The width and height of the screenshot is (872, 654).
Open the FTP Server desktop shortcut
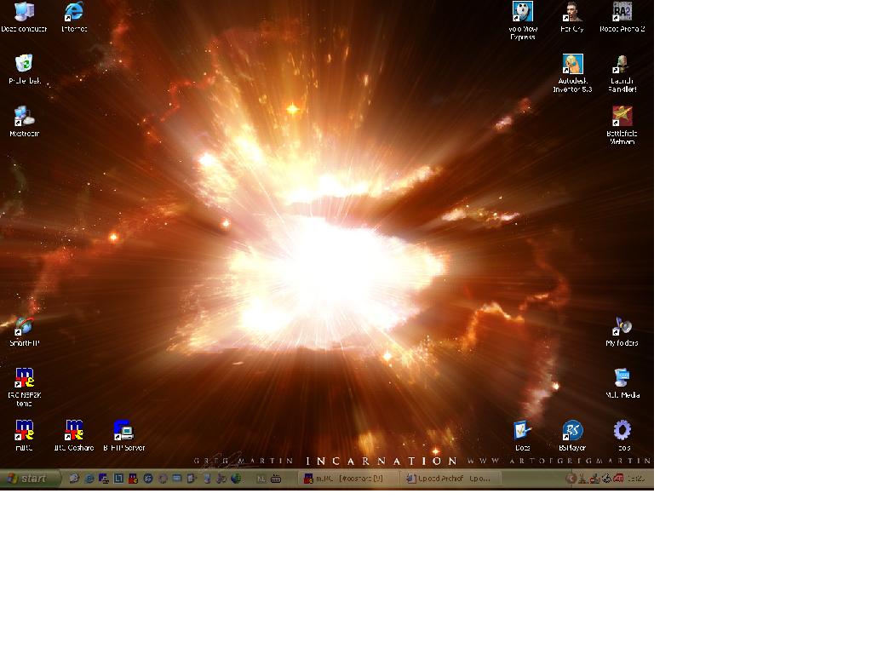pos(123,431)
